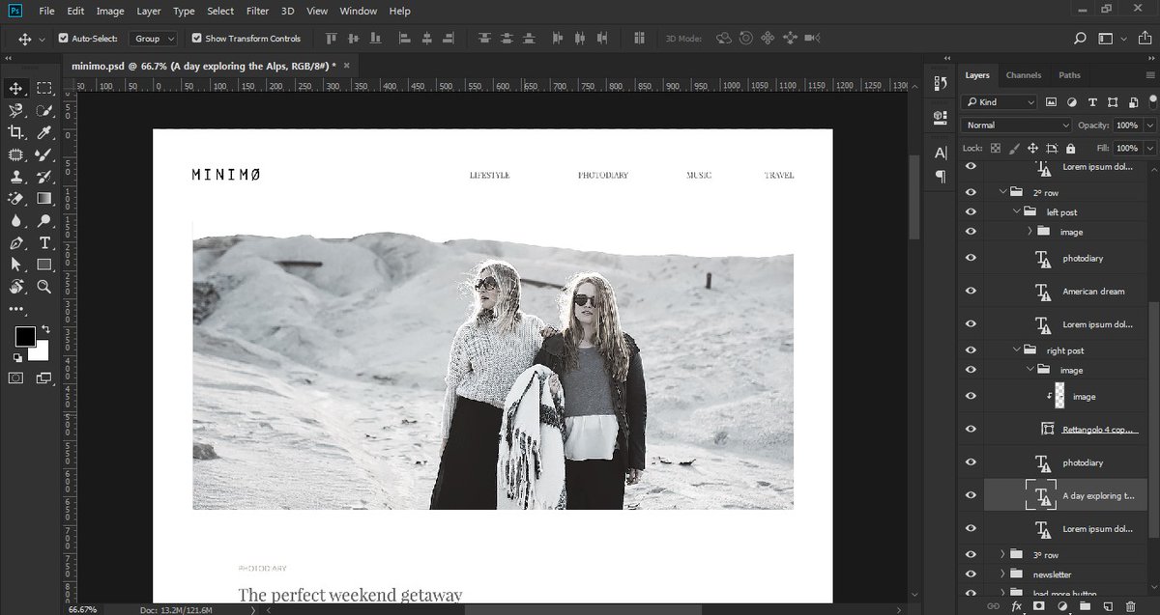Image resolution: width=1160 pixels, height=615 pixels.
Task: Create a new layer
Action: pos(1106,606)
